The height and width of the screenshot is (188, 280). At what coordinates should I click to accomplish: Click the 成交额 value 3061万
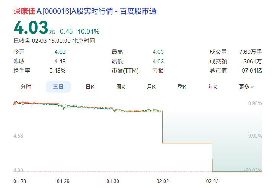pyautogui.click(x=252, y=62)
